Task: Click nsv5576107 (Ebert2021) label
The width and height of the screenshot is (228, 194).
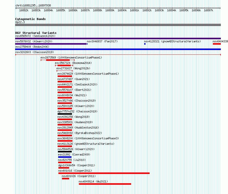Action: [x=74, y=90]
